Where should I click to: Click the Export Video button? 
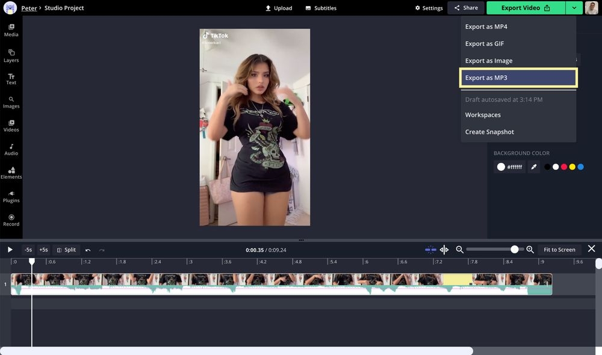point(526,8)
